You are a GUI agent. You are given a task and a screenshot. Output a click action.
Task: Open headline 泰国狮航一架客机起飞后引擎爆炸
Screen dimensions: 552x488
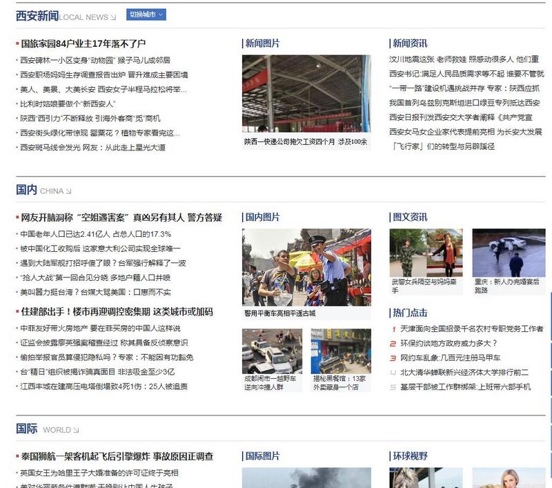tap(117, 457)
